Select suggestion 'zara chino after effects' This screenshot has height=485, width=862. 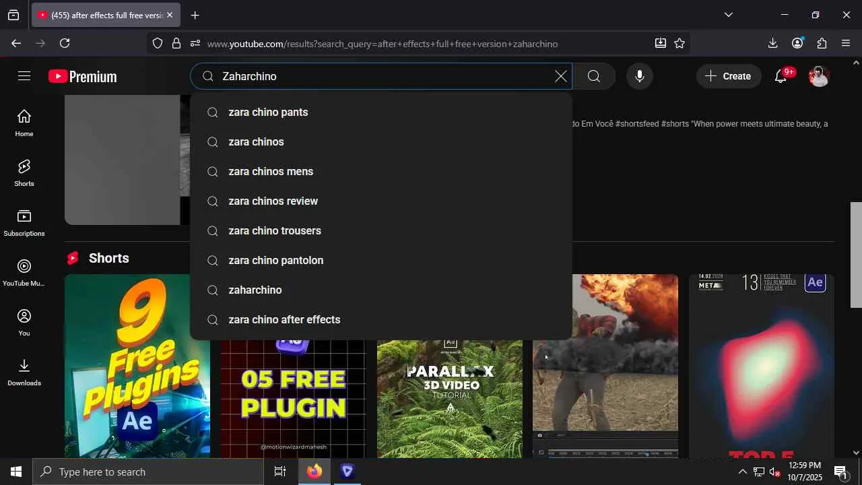tap(381, 320)
